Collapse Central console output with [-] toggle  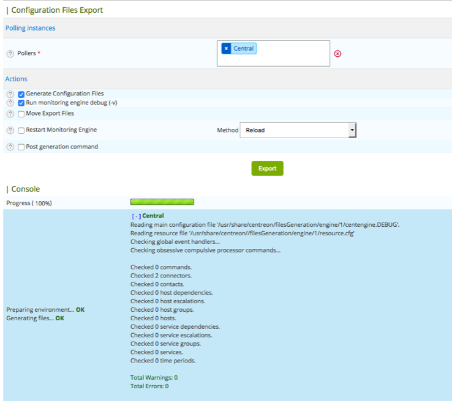pos(135,216)
